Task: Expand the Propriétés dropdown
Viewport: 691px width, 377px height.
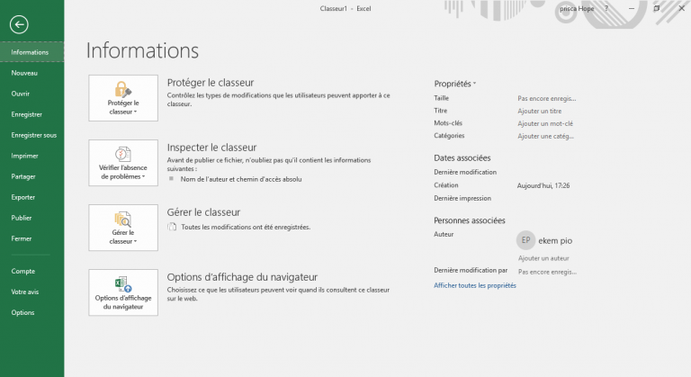Action: 455,83
